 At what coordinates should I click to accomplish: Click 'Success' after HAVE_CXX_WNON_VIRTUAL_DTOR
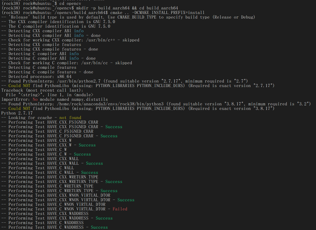[126, 200]
